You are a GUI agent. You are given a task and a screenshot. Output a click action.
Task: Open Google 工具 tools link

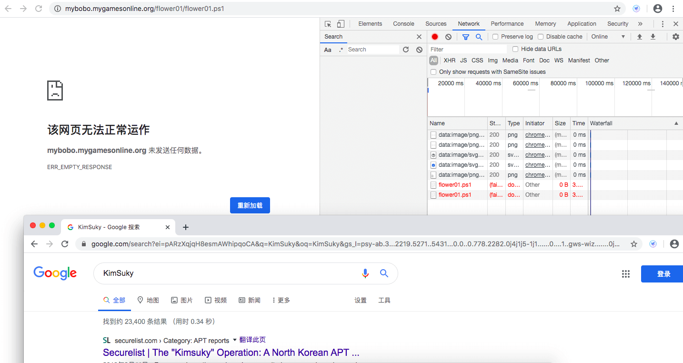coord(384,300)
